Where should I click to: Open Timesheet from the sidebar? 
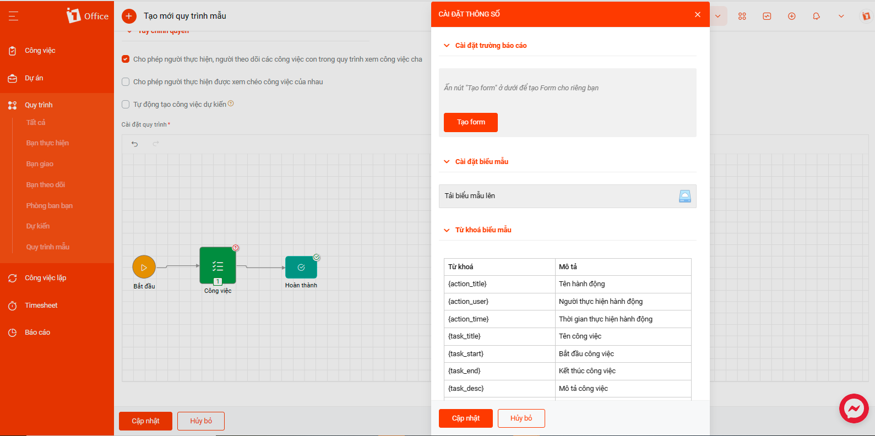[x=41, y=305]
